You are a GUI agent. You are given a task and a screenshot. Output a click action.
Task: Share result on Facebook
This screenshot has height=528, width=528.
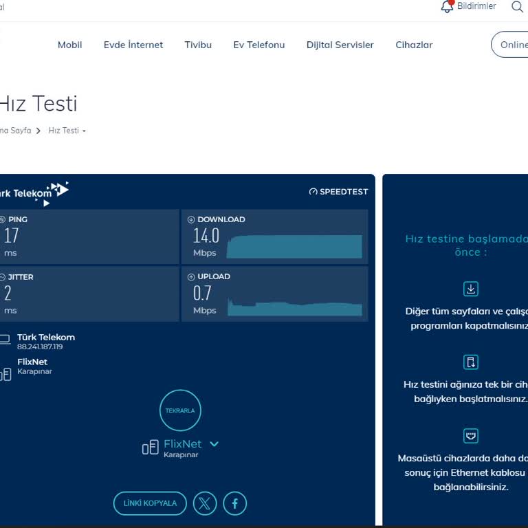(234, 503)
